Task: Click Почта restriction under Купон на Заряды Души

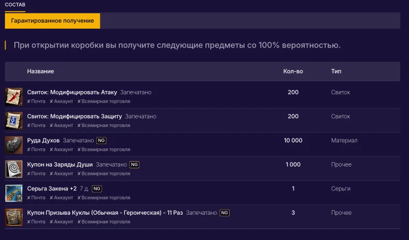Action: (36, 173)
